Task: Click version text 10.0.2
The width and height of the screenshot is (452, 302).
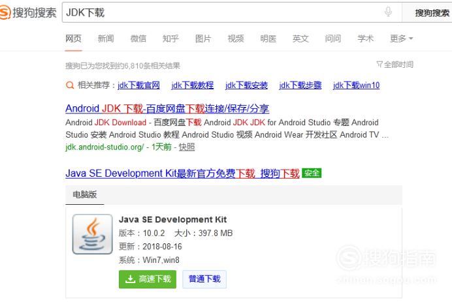Action: click(x=154, y=234)
